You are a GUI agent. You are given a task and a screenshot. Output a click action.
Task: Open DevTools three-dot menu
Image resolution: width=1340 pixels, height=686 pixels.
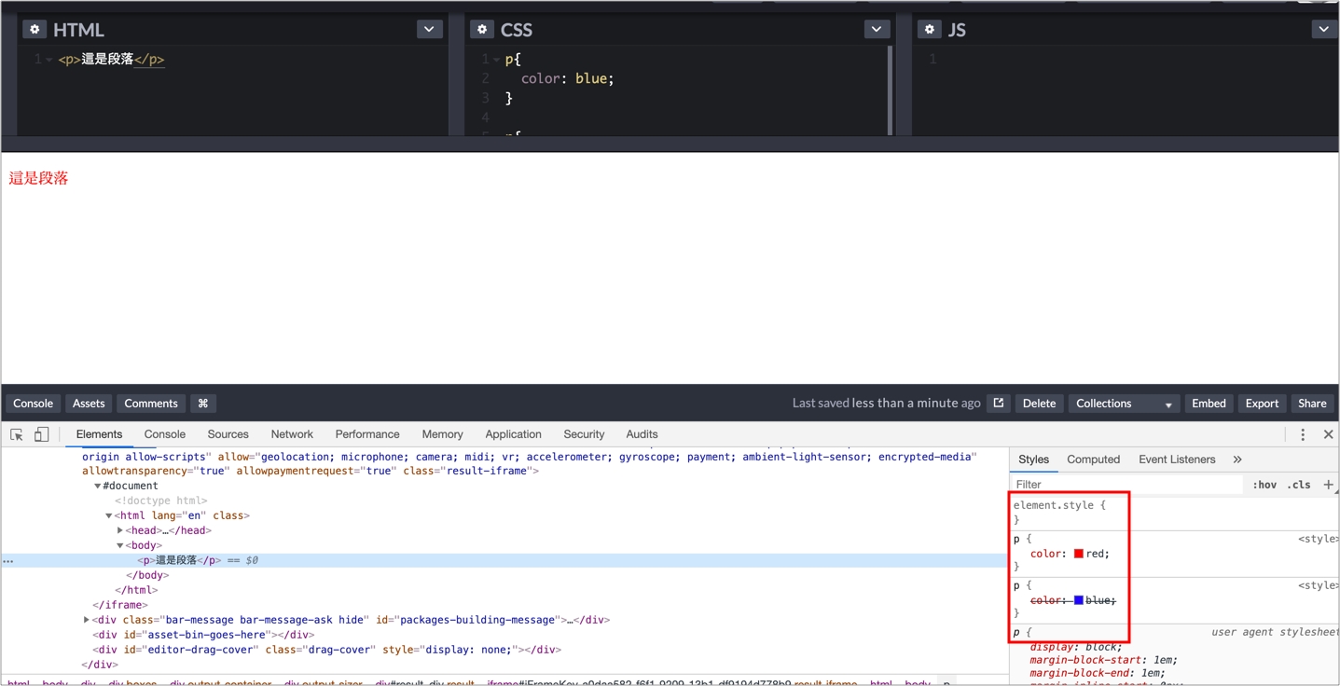(1303, 434)
